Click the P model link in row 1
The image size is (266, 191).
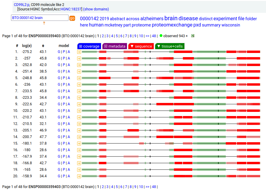pyautogui.click(x=64, y=52)
